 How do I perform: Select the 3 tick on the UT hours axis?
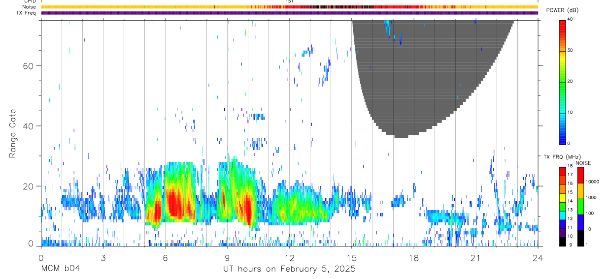(103, 257)
